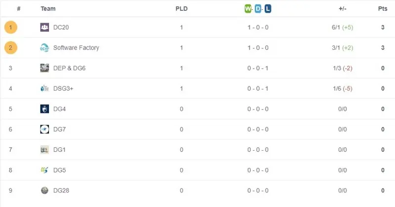395x207 pixels.
Task: Click the DG7 team logo icon
Action: (44, 129)
